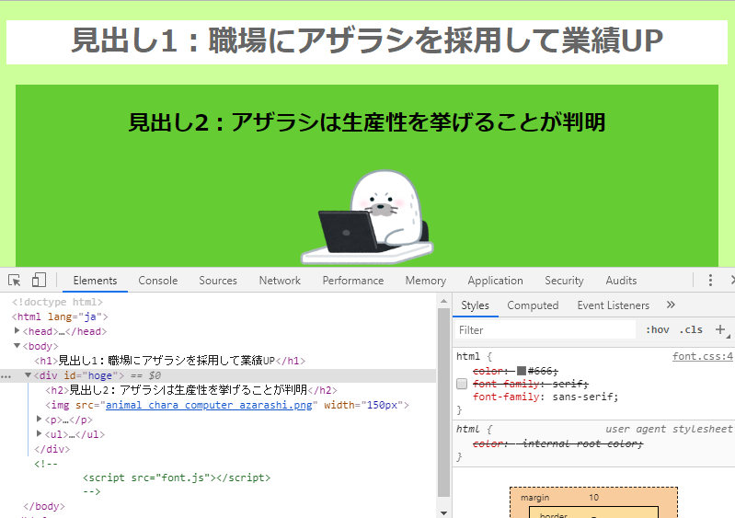Switch to the Computed pane tab
Image resolution: width=735 pixels, height=518 pixels.
533,305
